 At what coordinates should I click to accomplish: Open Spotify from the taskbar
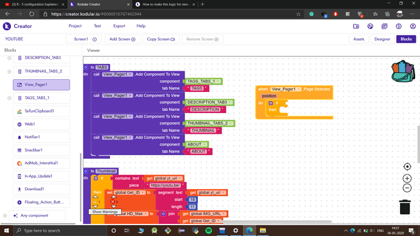click(209, 231)
